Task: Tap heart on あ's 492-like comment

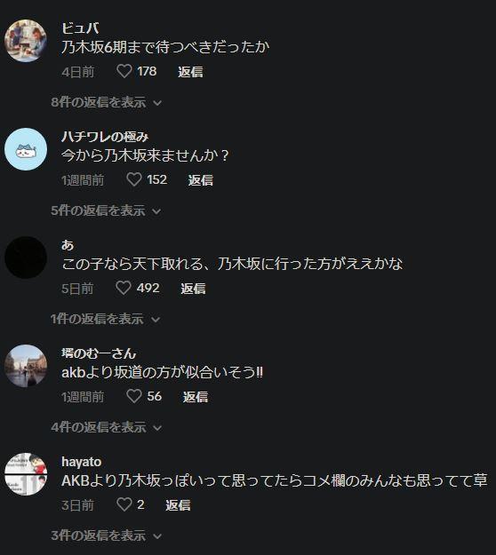Action: pyautogui.click(x=124, y=288)
